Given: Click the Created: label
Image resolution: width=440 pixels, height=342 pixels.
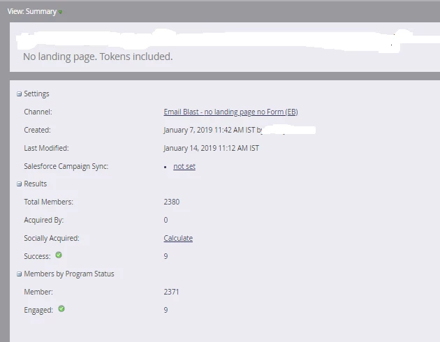Looking at the screenshot, I should click(37, 130).
